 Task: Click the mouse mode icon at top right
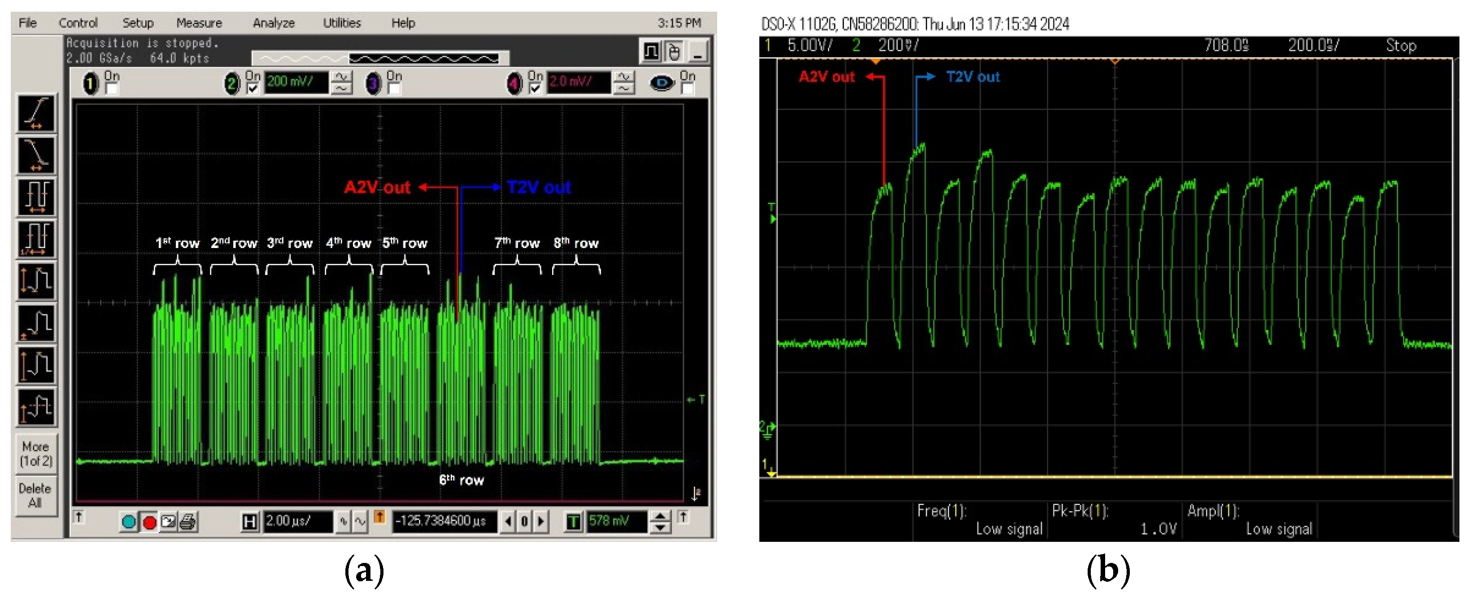point(675,52)
